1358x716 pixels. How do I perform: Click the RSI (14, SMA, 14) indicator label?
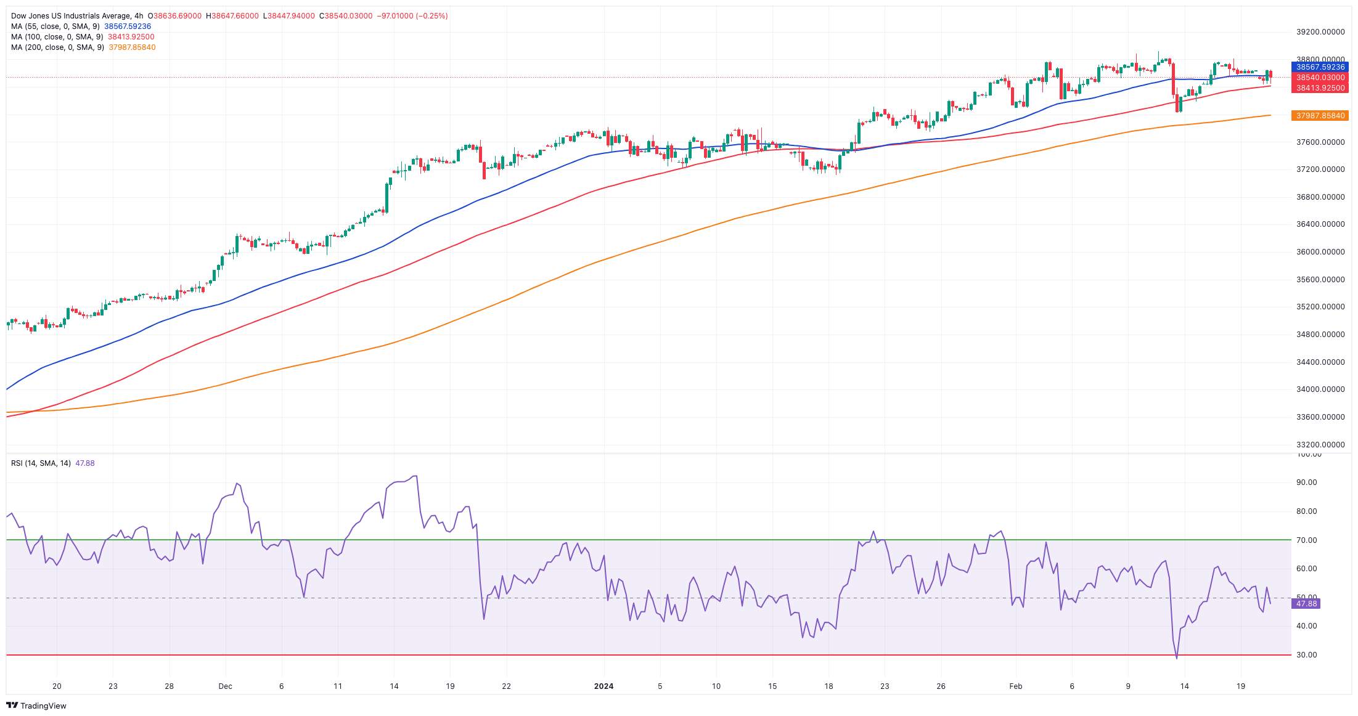pos(41,463)
